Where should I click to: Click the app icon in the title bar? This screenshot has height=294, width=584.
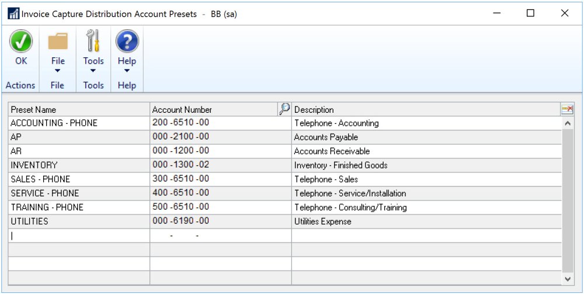pyautogui.click(x=13, y=14)
